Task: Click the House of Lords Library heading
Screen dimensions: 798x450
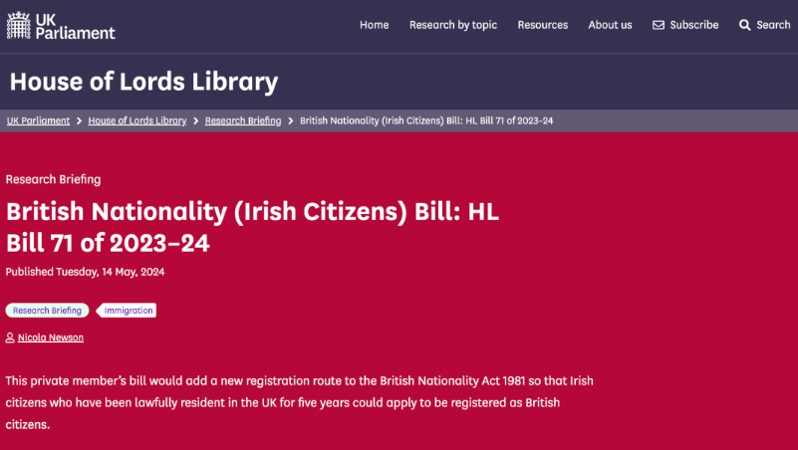Action: pyautogui.click(x=144, y=82)
